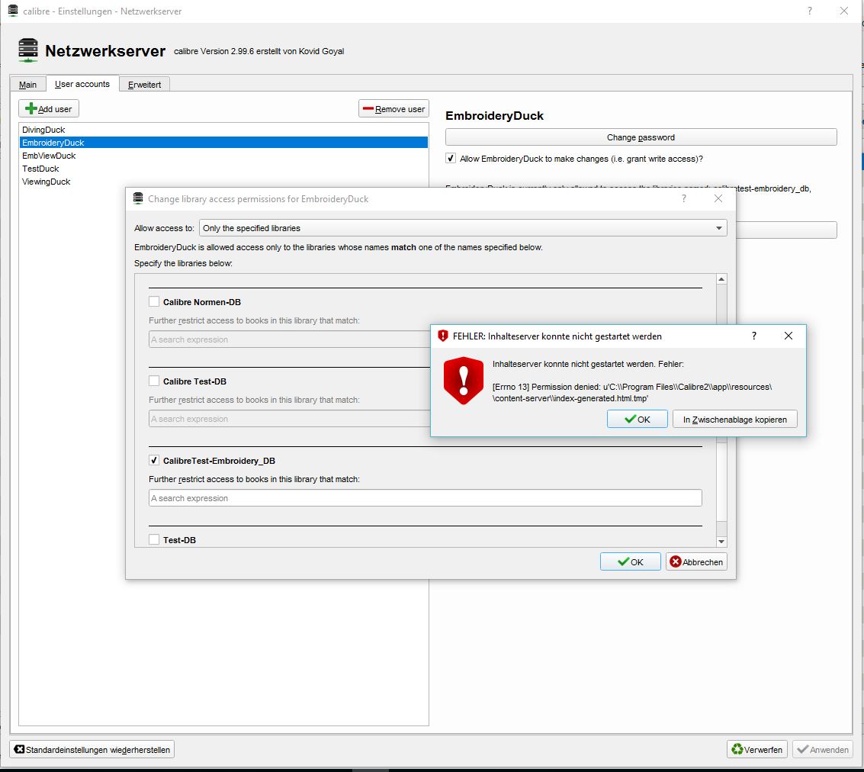Select ViewingDuck in the user list

223,182
